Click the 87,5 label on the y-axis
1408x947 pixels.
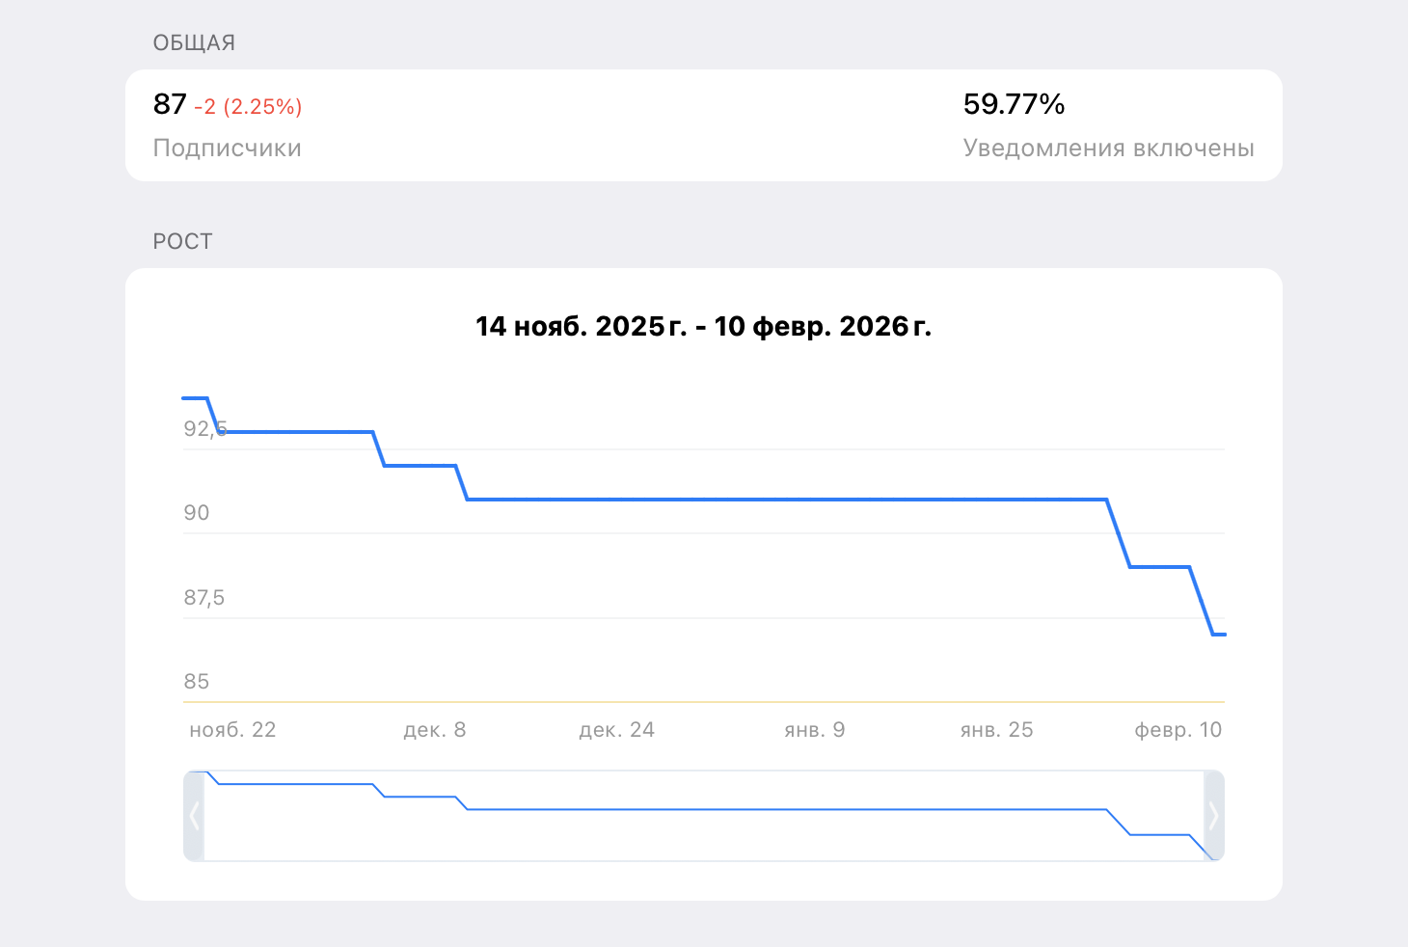coord(204,598)
